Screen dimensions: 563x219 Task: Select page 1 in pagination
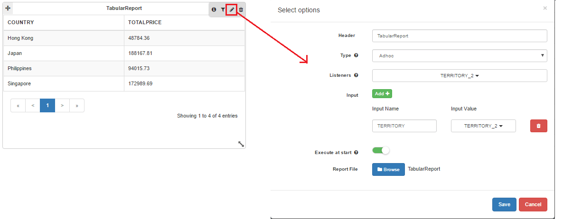tap(47, 106)
